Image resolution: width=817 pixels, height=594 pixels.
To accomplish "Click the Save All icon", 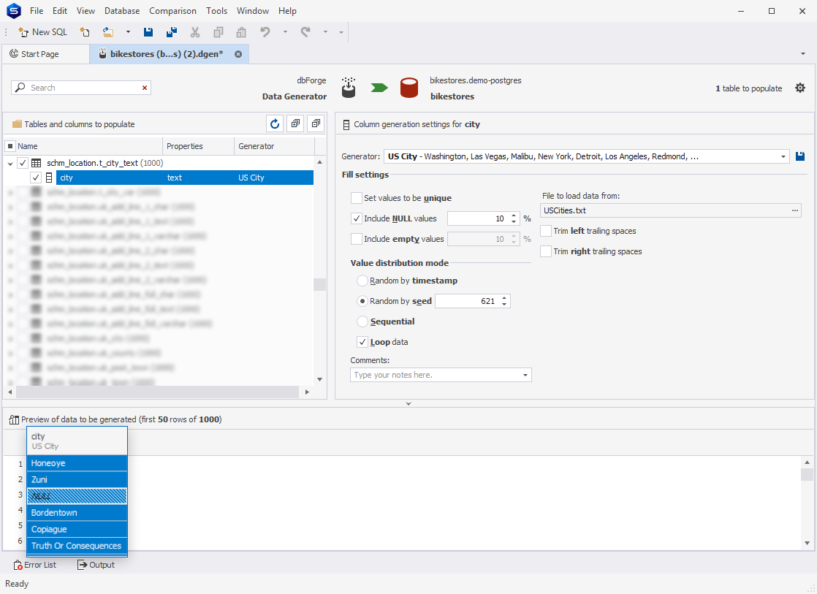I will pos(172,32).
